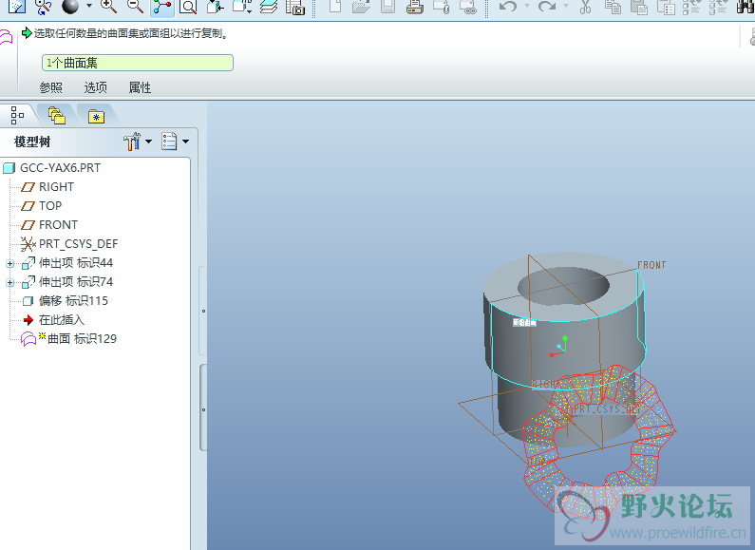This screenshot has width=755, height=550.
Task: Launch the view manager icon
Action: [295, 7]
